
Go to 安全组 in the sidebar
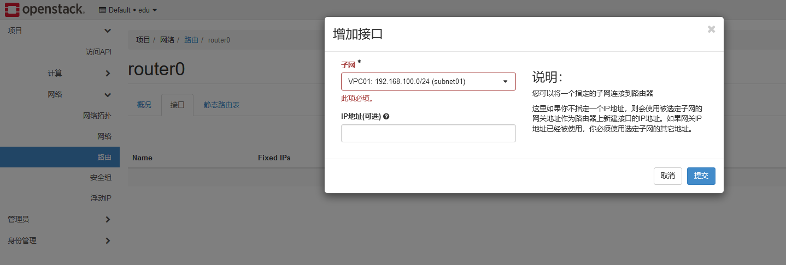101,177
